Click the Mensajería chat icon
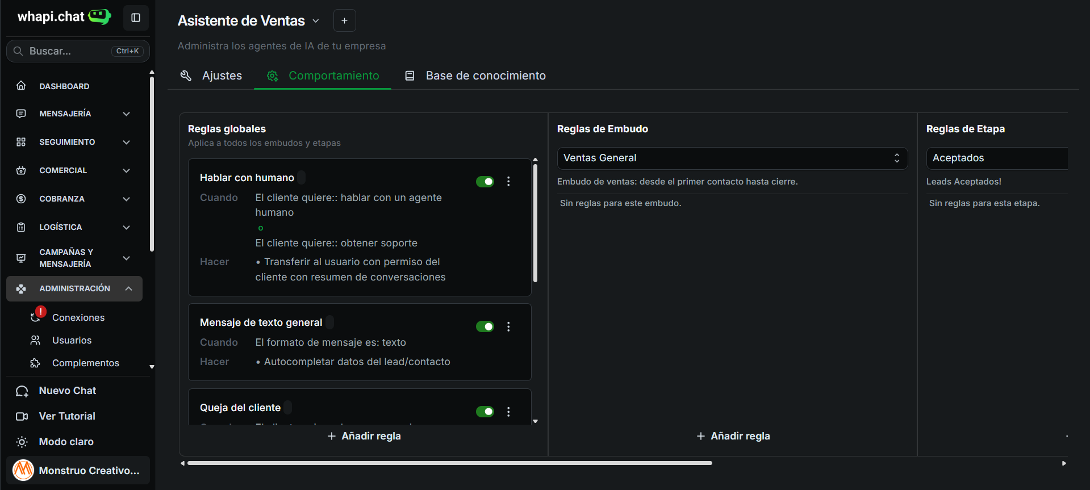 21,114
